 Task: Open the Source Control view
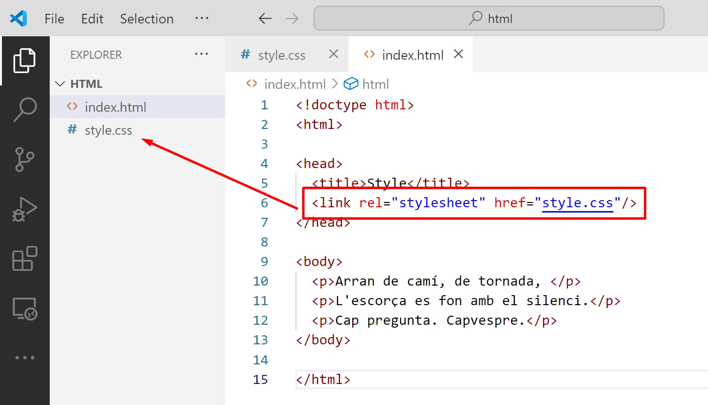coord(25,159)
